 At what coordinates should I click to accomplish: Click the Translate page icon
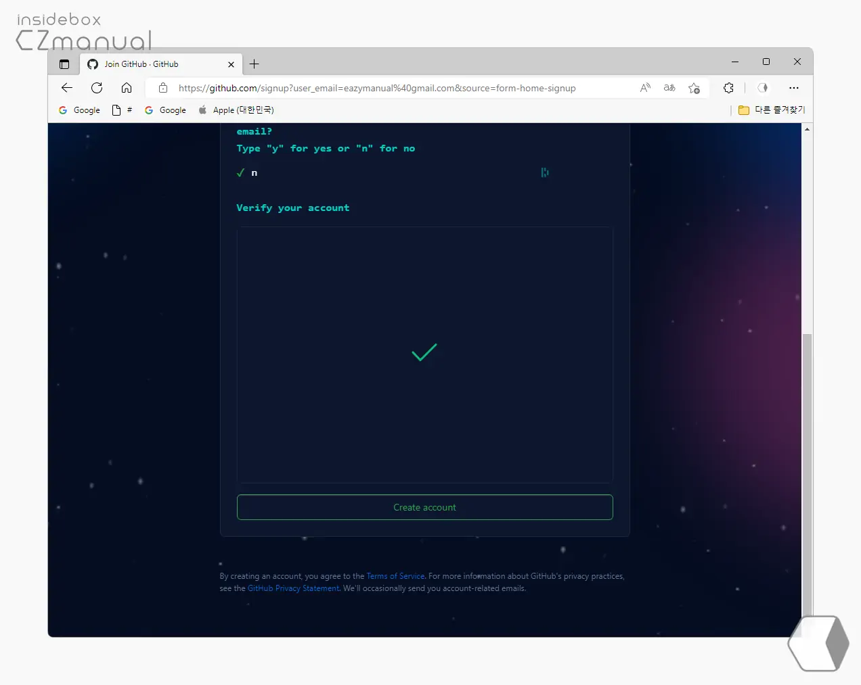(x=669, y=88)
